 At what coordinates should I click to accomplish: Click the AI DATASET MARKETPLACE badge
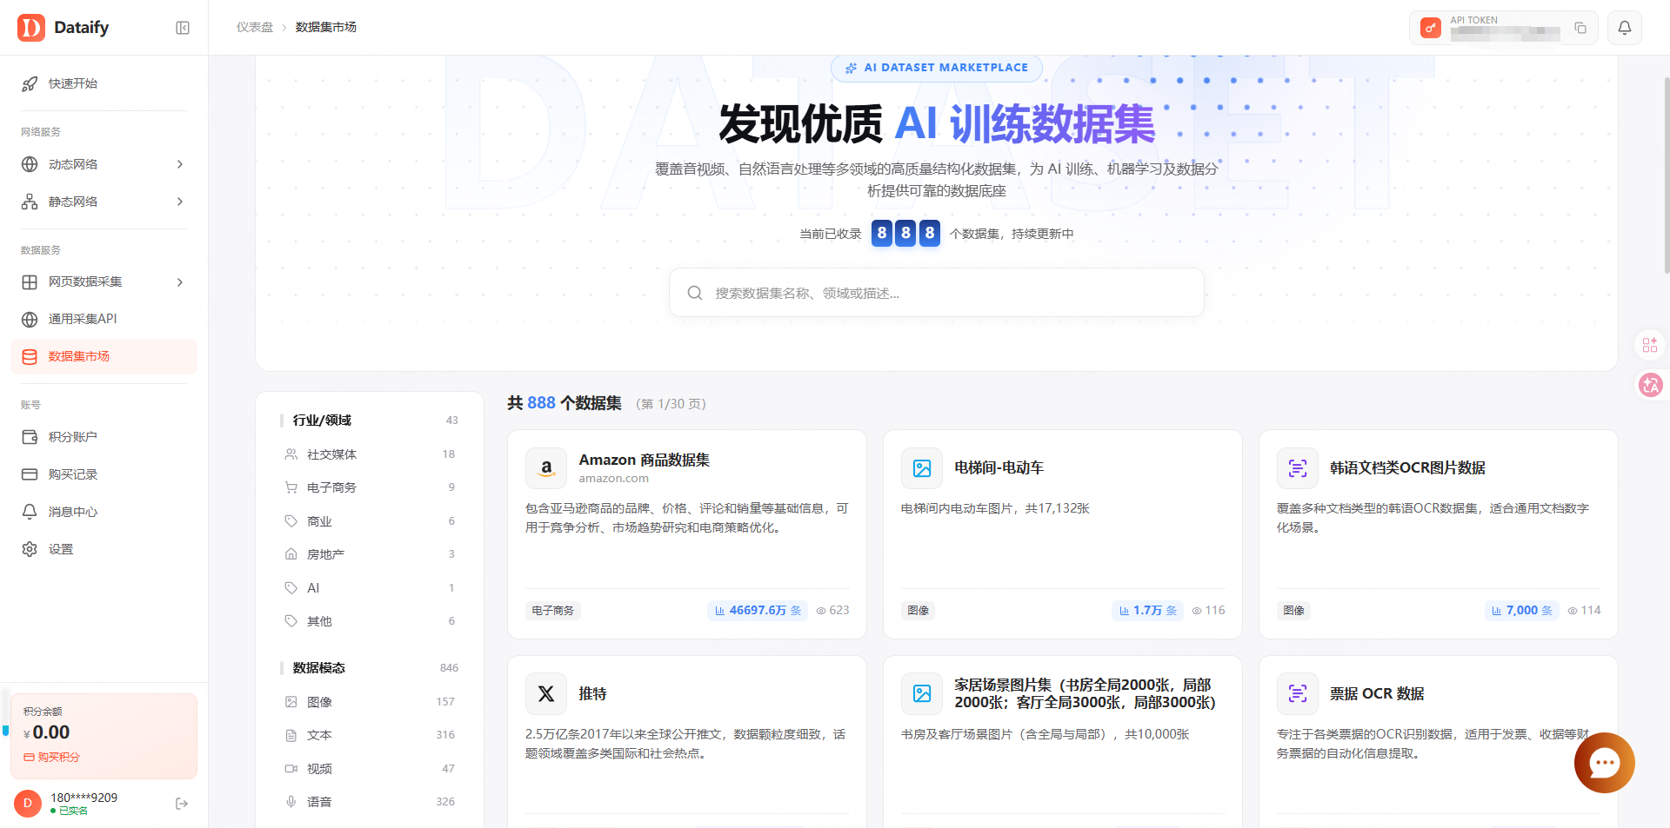(x=937, y=68)
